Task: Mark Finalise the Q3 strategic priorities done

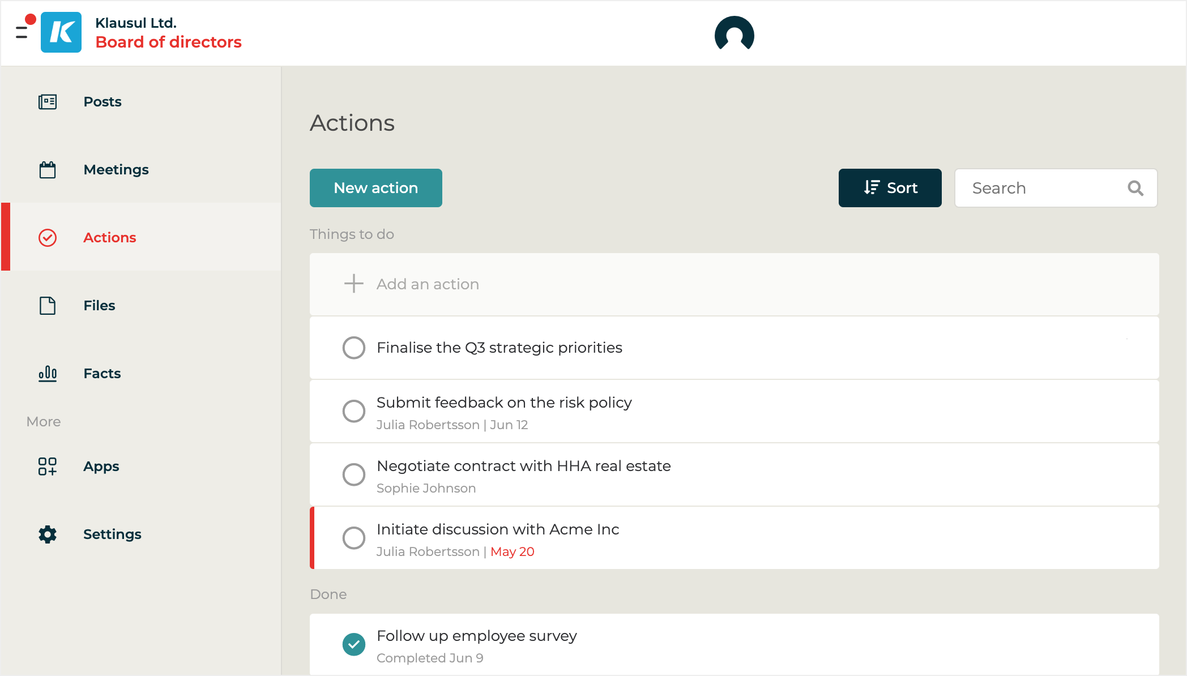Action: 354,348
